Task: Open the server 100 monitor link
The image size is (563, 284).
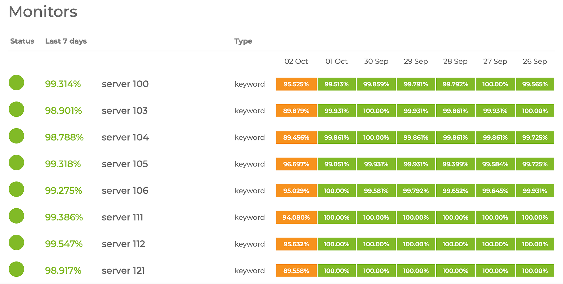Action: pyautogui.click(x=125, y=84)
